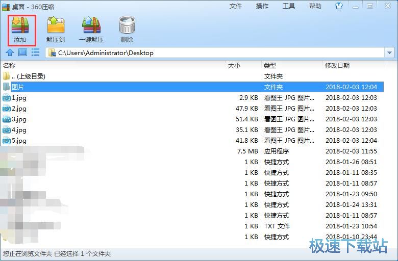Select the .. (上级目录) row
Screen dimensions: 398x261
coord(192,76)
